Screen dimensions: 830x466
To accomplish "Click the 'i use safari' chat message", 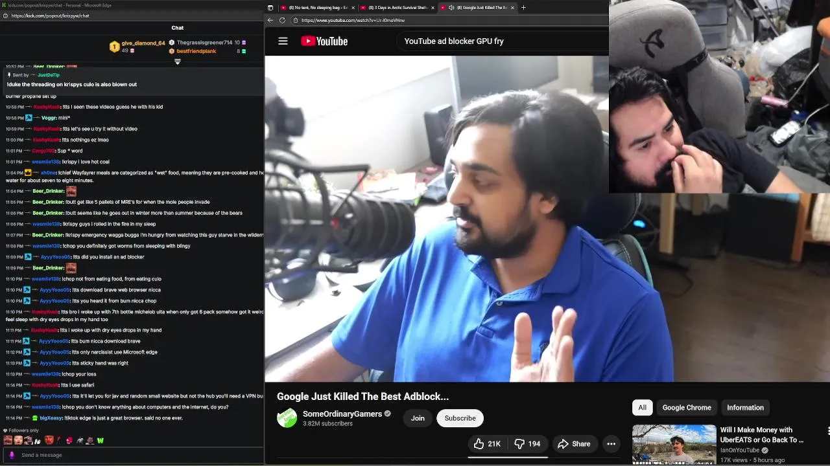I will 78,385.
